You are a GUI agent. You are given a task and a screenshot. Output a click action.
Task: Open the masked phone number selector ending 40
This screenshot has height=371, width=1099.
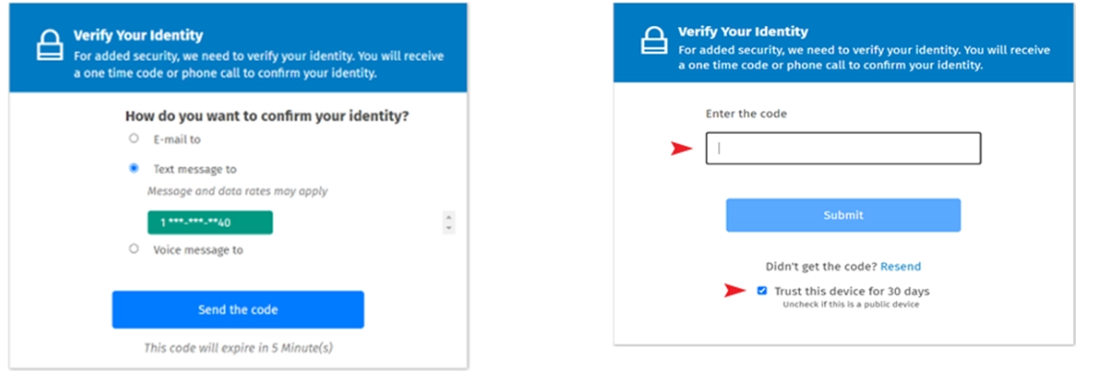click(x=210, y=223)
